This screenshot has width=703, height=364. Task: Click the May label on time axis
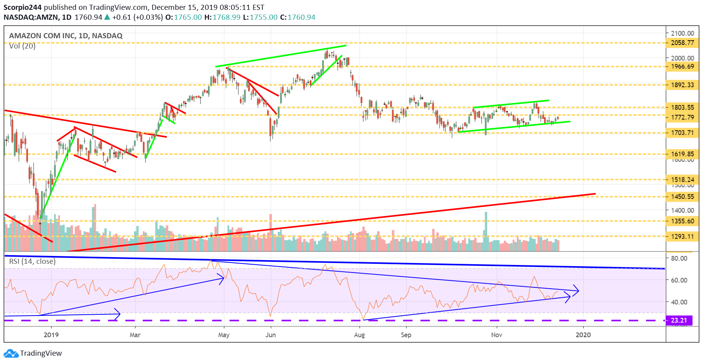point(224,335)
